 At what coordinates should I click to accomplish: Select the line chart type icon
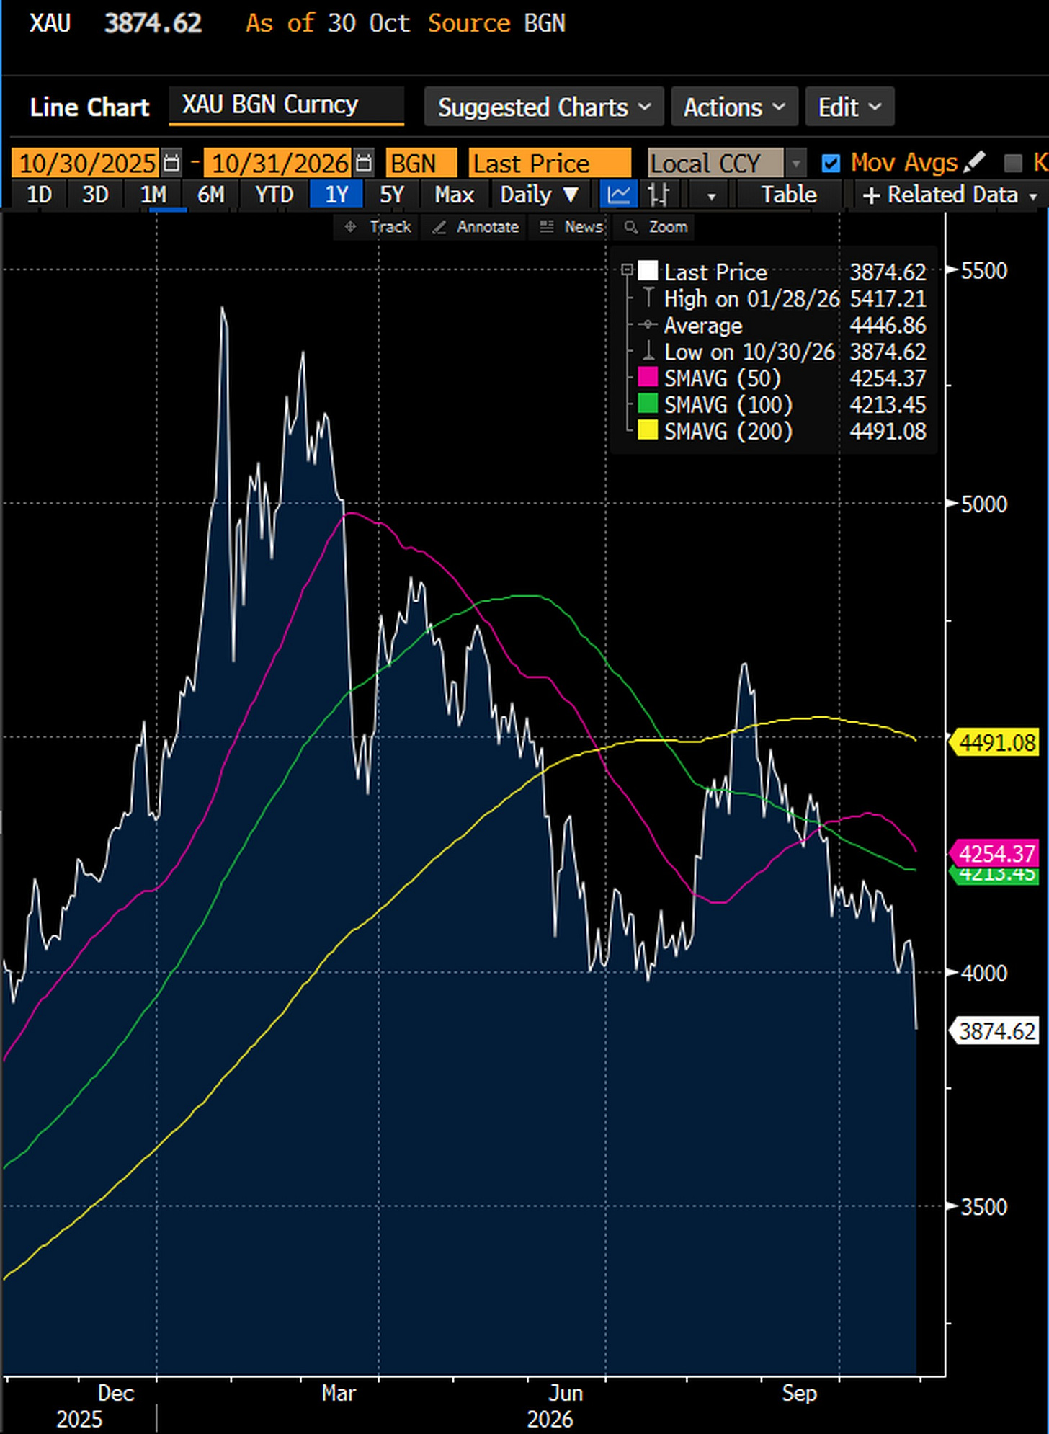coord(619,195)
